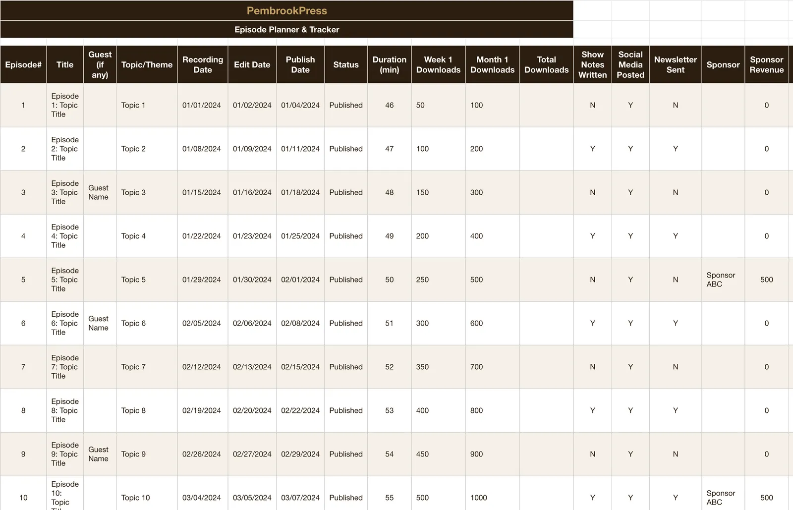Click the 02/08/2024 publish date cell

300,323
